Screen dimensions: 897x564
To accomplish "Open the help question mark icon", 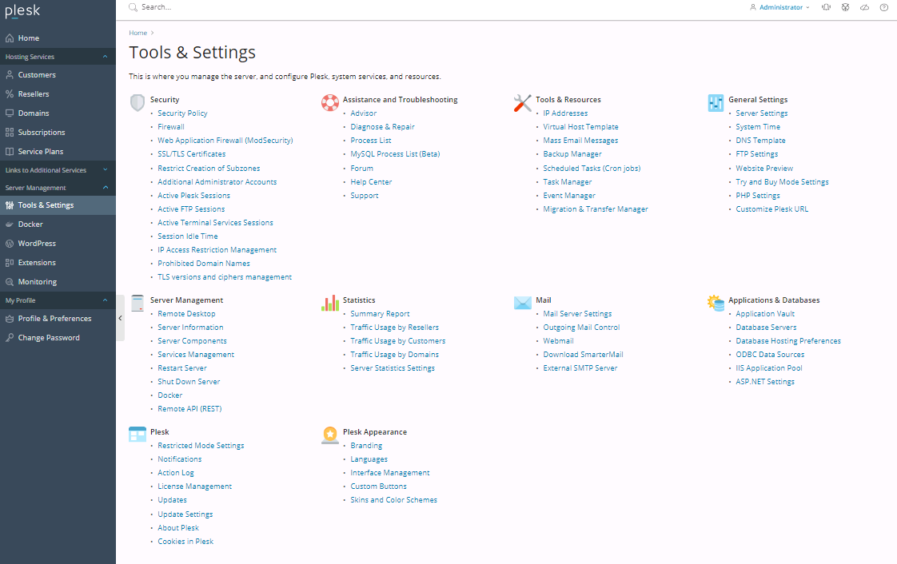I will pyautogui.click(x=884, y=7).
